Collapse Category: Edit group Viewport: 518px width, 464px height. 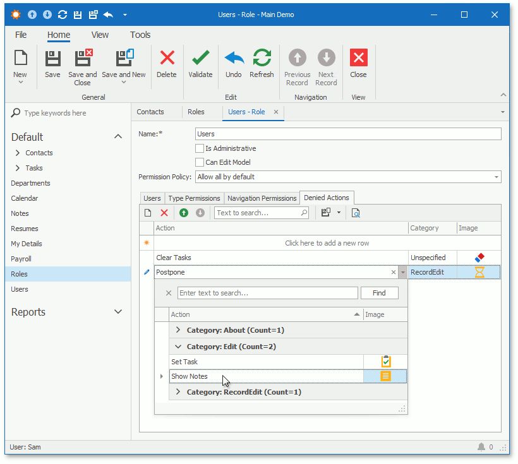click(x=178, y=347)
